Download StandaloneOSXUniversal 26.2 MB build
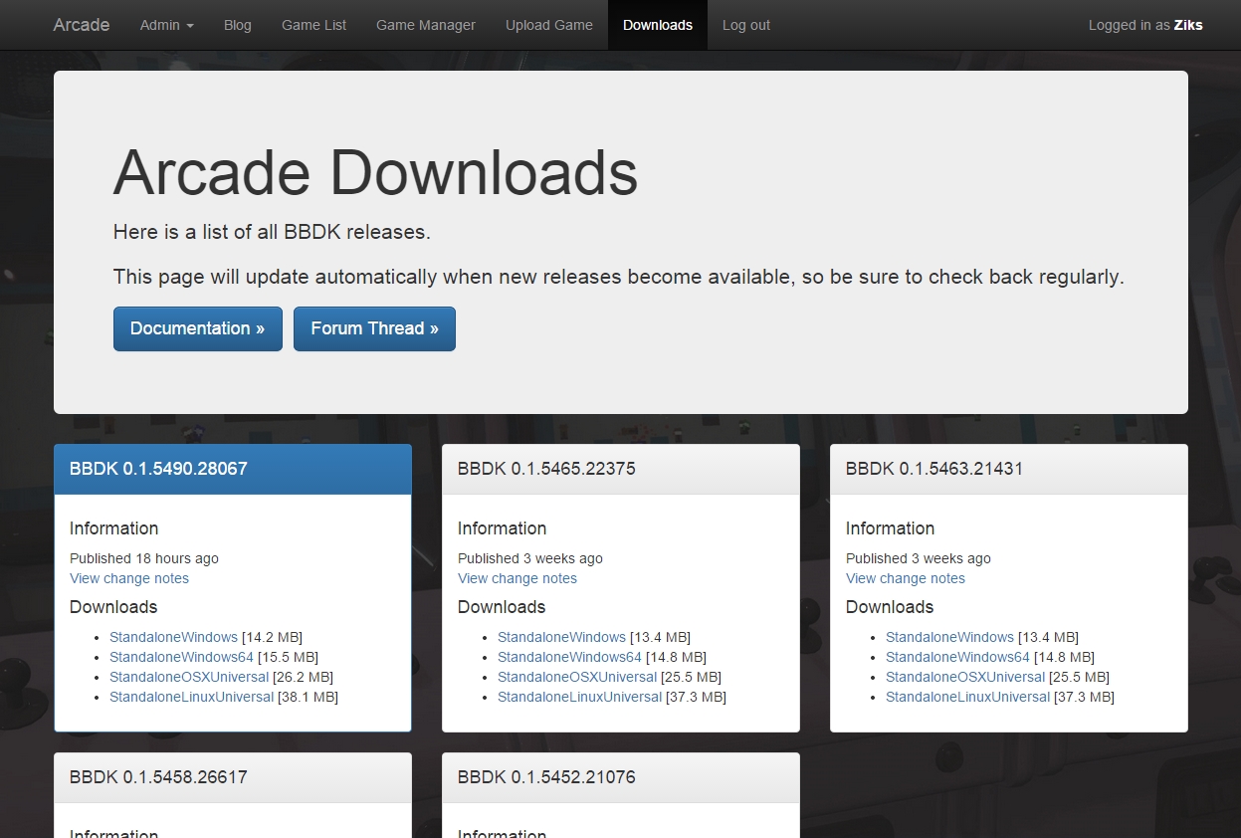The image size is (1241, 838). pos(189,677)
